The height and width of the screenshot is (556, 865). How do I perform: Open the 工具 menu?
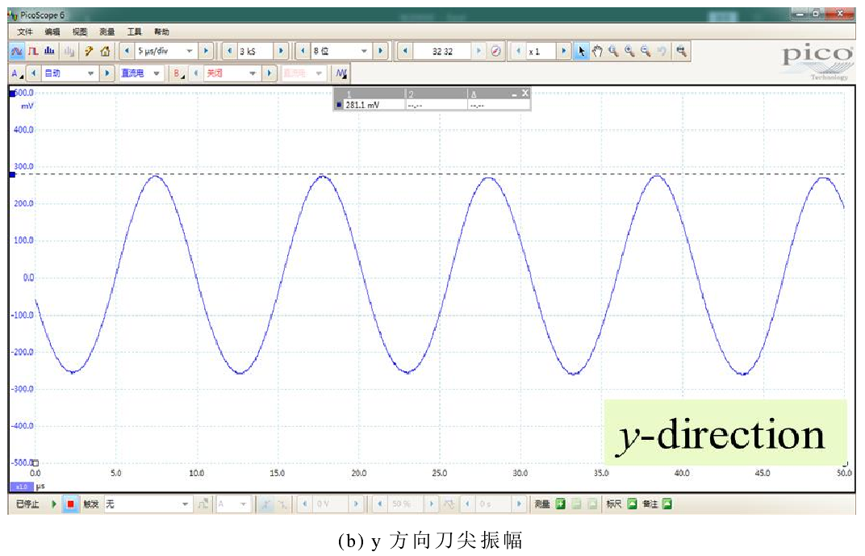134,31
